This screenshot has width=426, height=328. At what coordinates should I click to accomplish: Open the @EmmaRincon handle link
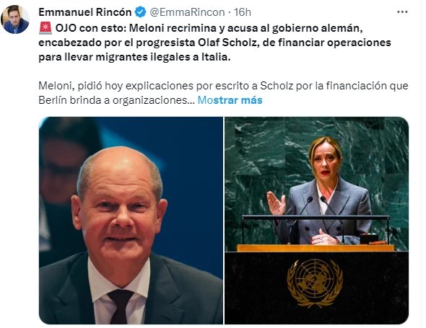click(187, 12)
